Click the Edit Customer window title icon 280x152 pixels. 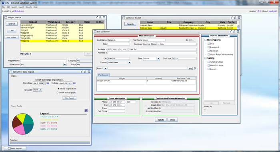pos(95,32)
